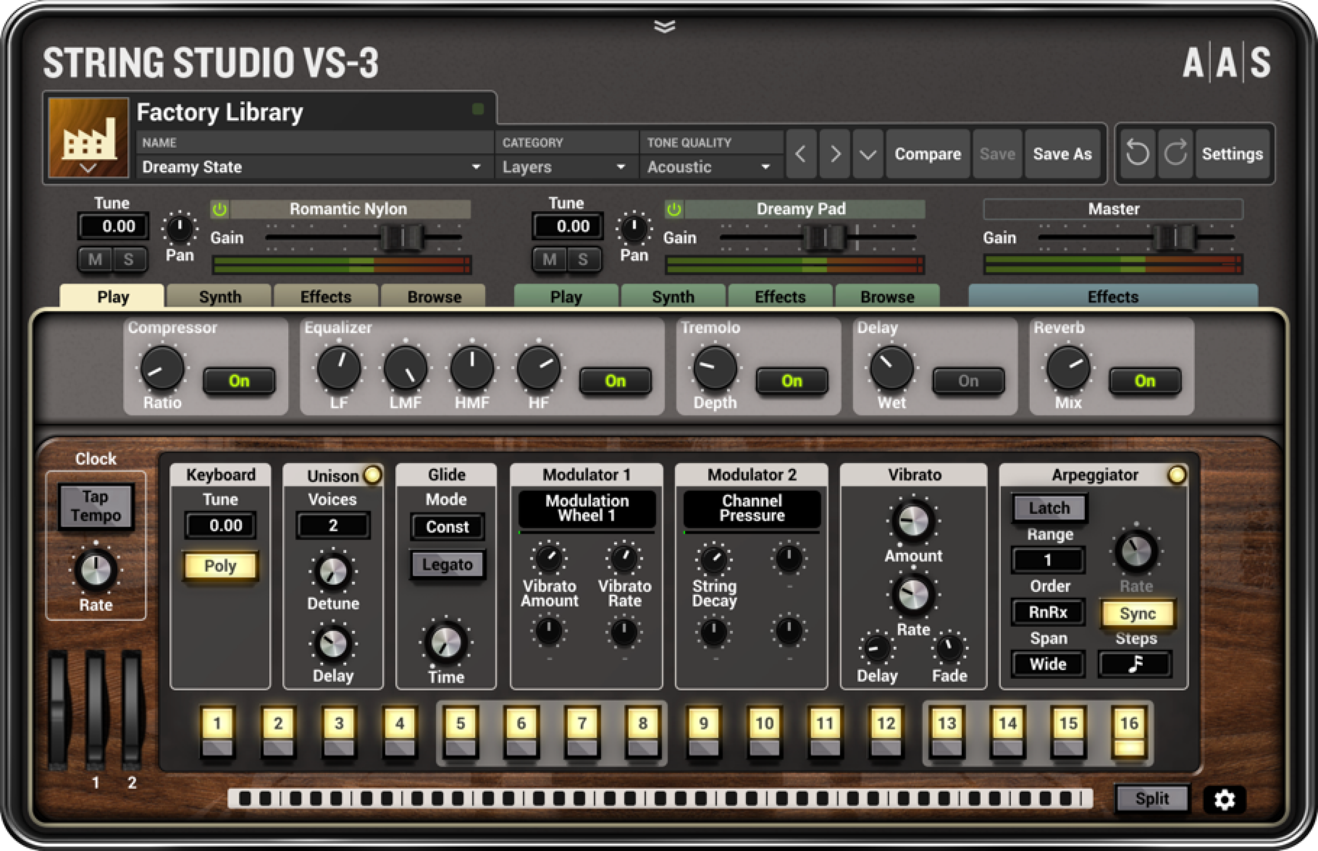
Task: Toggle power on the Romantic Nylon layer
Action: click(220, 209)
